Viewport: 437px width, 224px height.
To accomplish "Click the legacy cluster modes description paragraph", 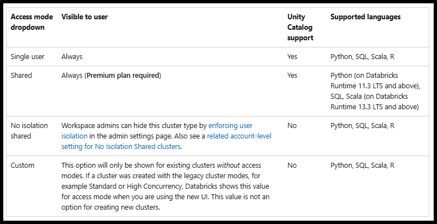I will click(166, 186).
